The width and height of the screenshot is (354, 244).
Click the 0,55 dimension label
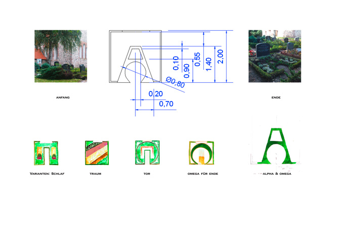pyautogui.click(x=197, y=59)
